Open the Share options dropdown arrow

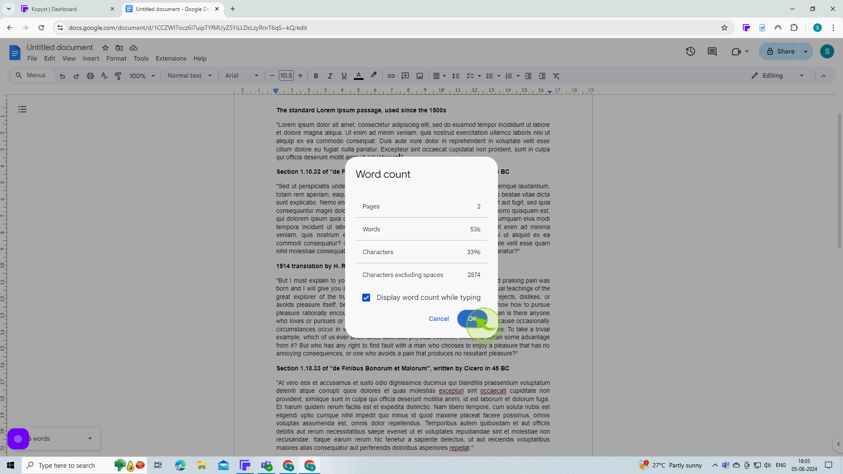(806, 51)
